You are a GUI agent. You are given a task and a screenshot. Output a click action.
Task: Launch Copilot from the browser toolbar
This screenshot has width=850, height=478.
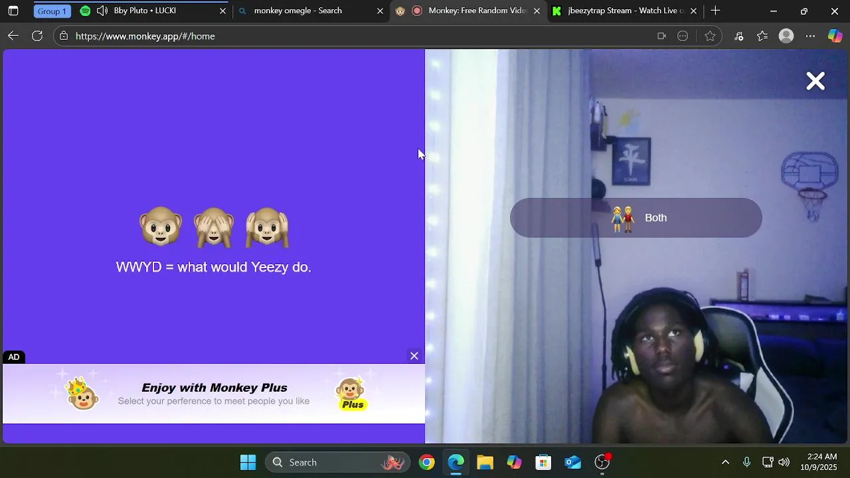pos(835,37)
